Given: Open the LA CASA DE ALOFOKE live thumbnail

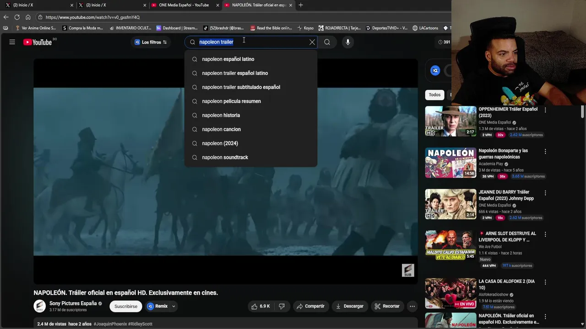Looking at the screenshot, I should coord(450,293).
